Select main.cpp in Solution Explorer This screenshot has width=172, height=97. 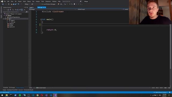coord(13,22)
